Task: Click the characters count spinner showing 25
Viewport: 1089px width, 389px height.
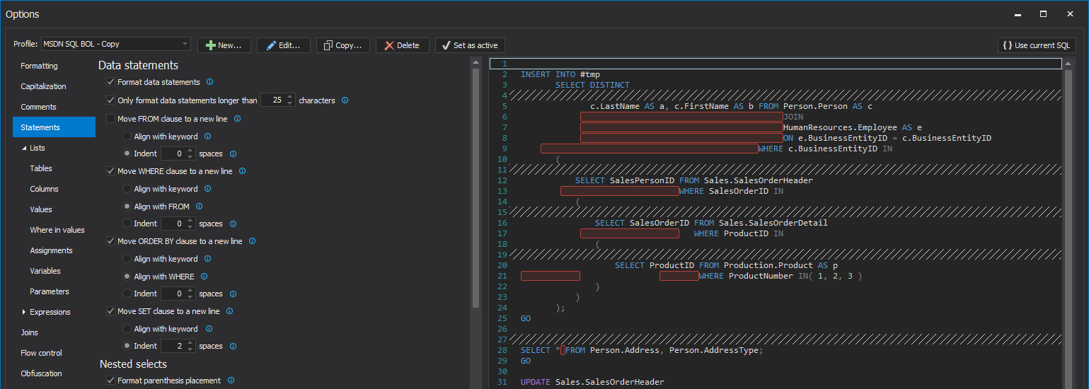Action: pyautogui.click(x=277, y=100)
